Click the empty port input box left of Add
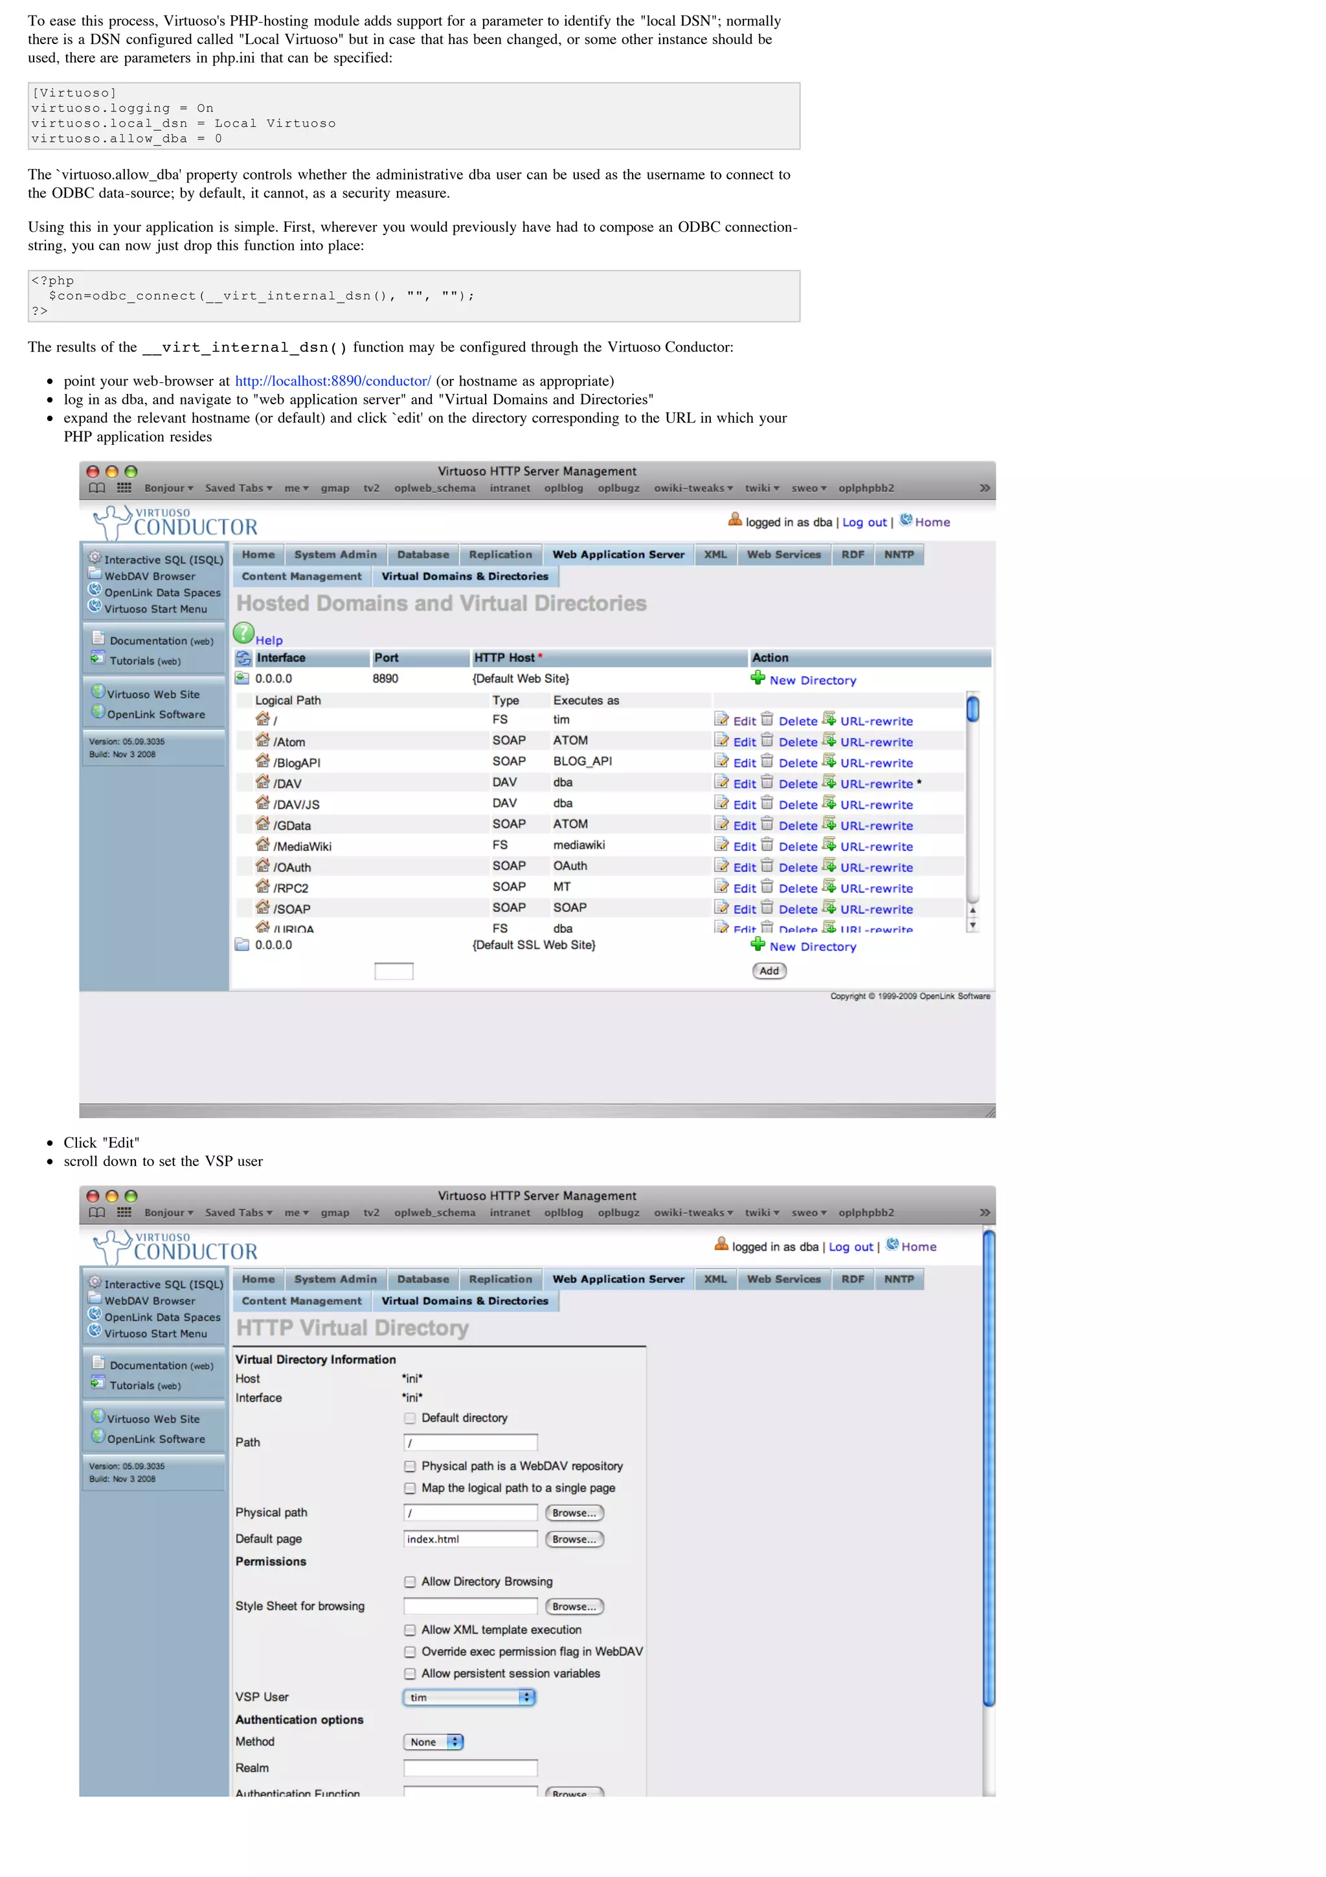This screenshot has width=1326, height=1877. pyautogui.click(x=394, y=971)
